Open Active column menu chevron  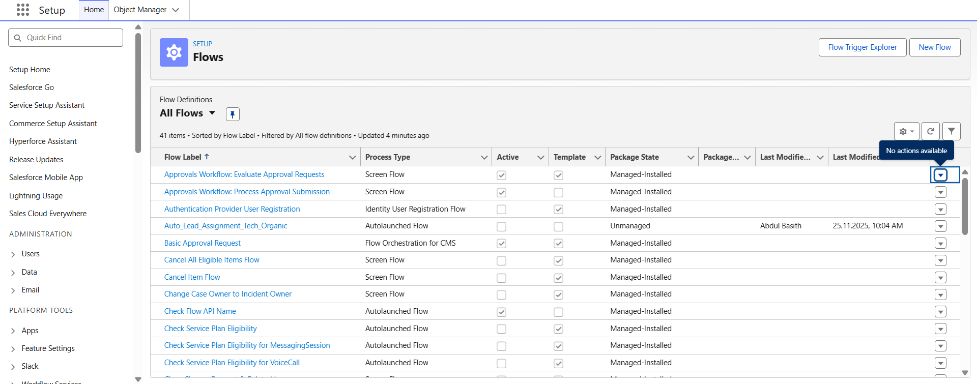540,157
